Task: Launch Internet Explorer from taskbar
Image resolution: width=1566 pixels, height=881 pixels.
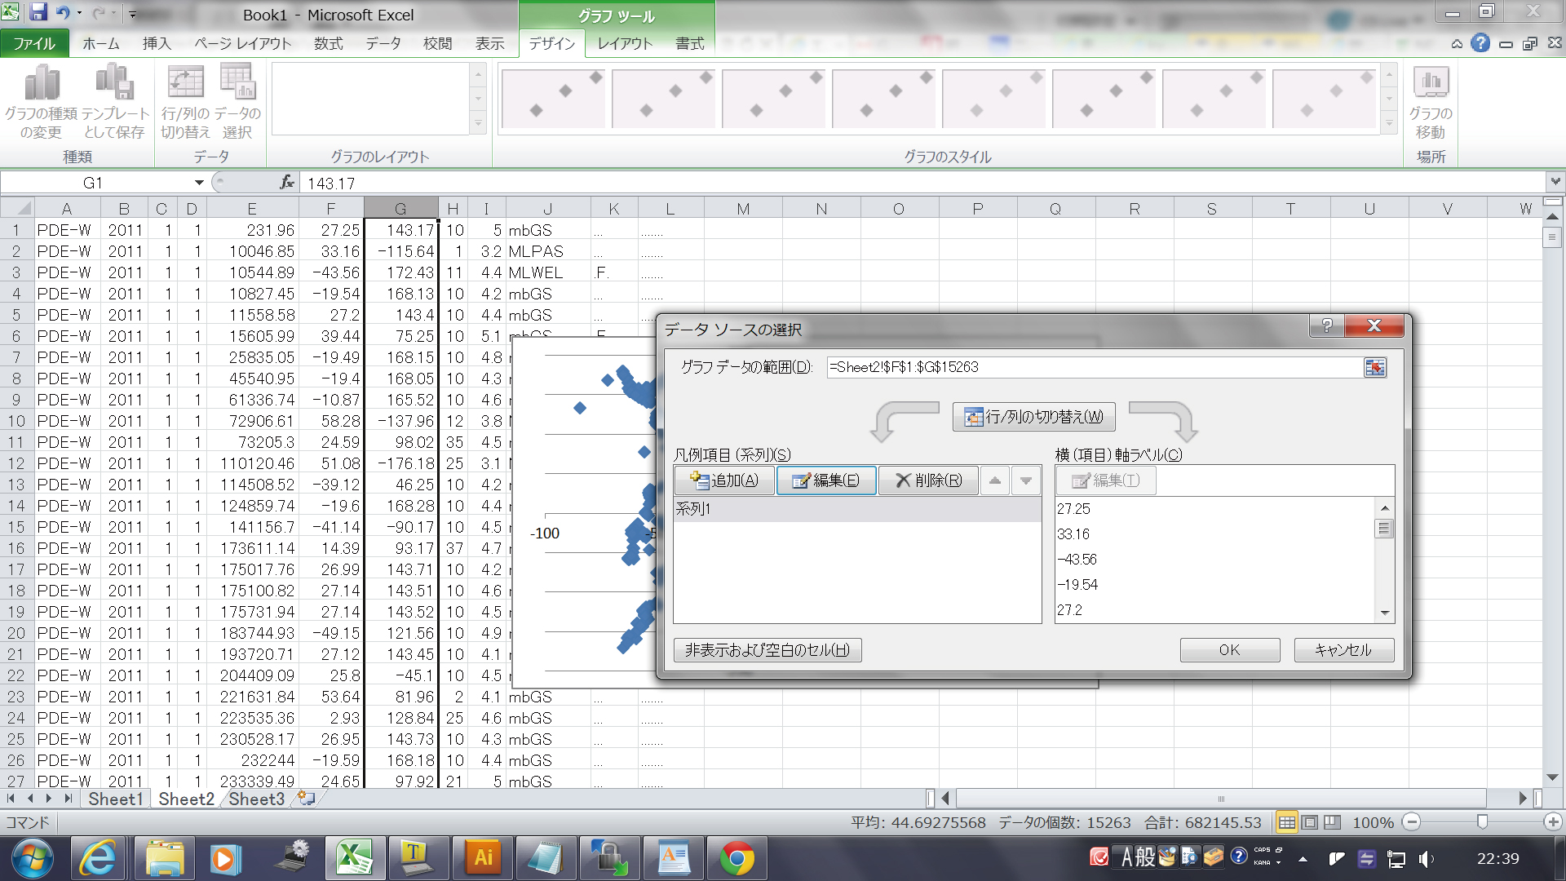Action: point(97,858)
